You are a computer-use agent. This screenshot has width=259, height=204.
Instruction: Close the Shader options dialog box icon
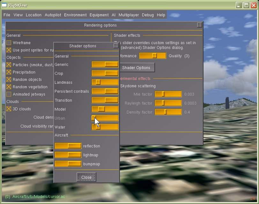(116, 45)
